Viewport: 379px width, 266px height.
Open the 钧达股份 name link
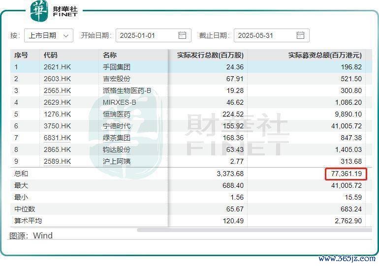click(117, 149)
